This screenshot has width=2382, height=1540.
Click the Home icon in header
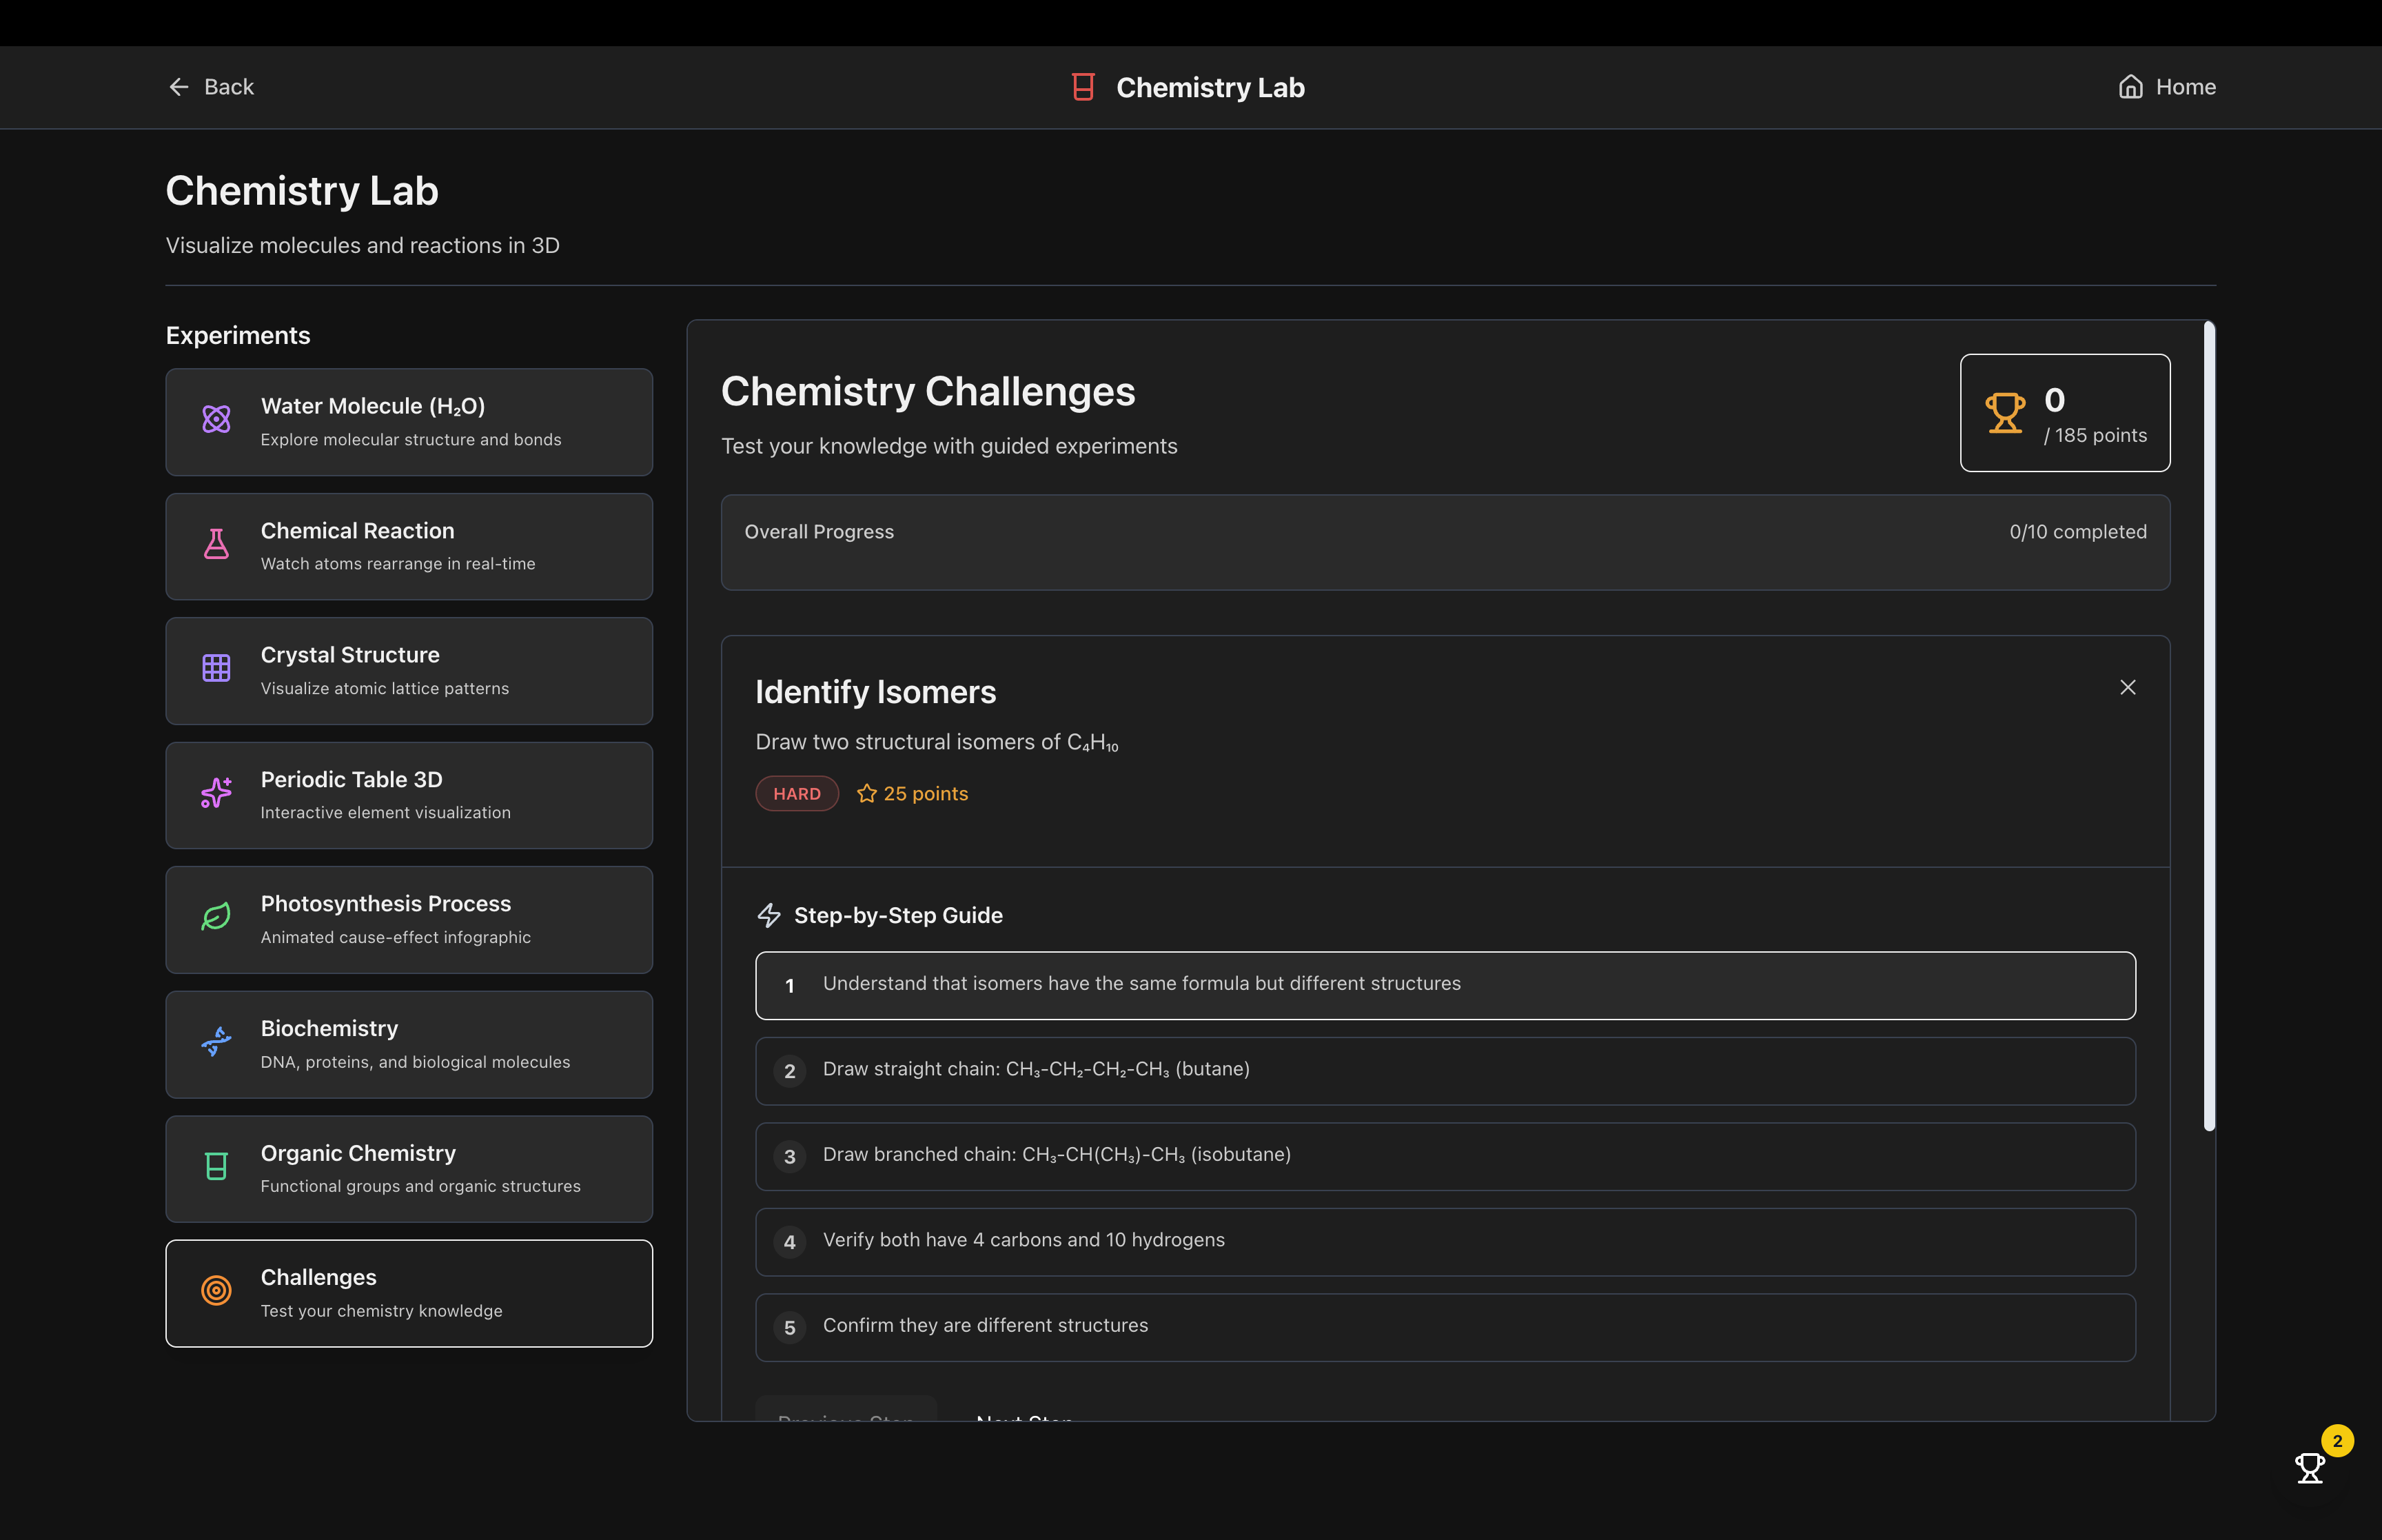pos(2130,87)
